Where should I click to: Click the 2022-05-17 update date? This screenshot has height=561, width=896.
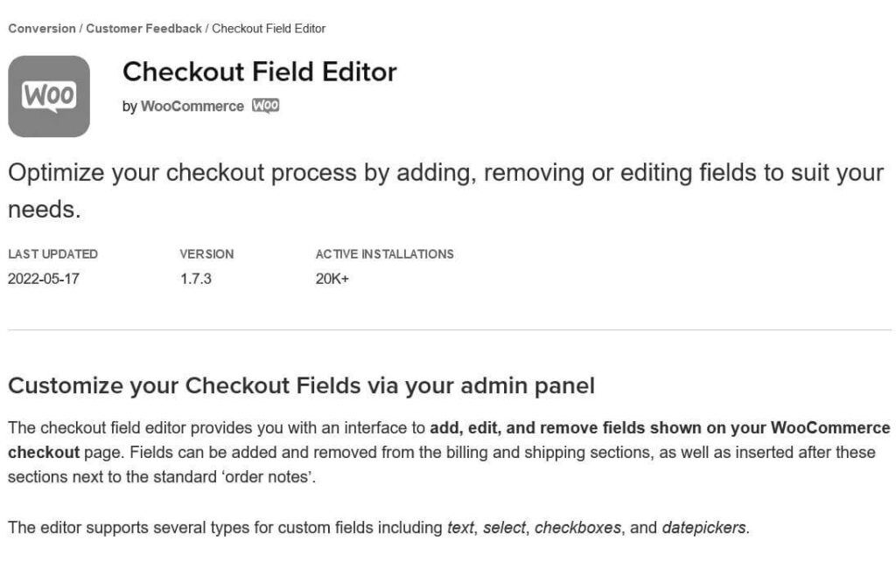pos(44,279)
